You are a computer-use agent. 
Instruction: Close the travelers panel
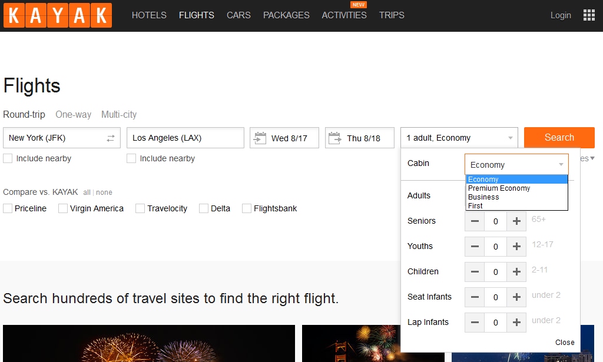564,343
